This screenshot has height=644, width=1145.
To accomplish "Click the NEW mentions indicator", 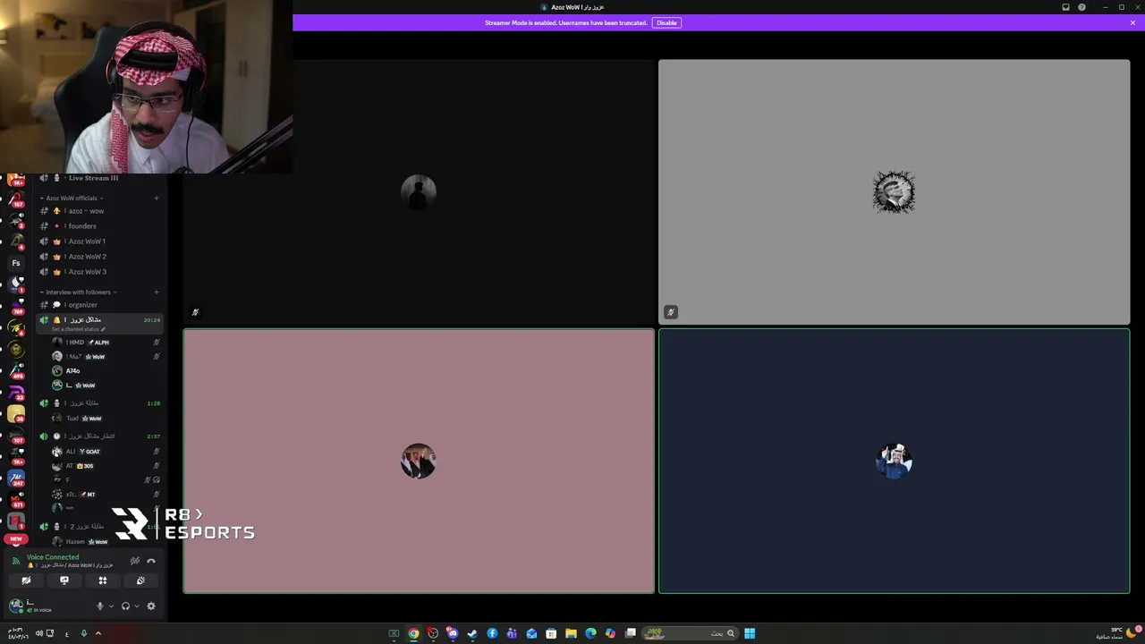I will [15, 539].
